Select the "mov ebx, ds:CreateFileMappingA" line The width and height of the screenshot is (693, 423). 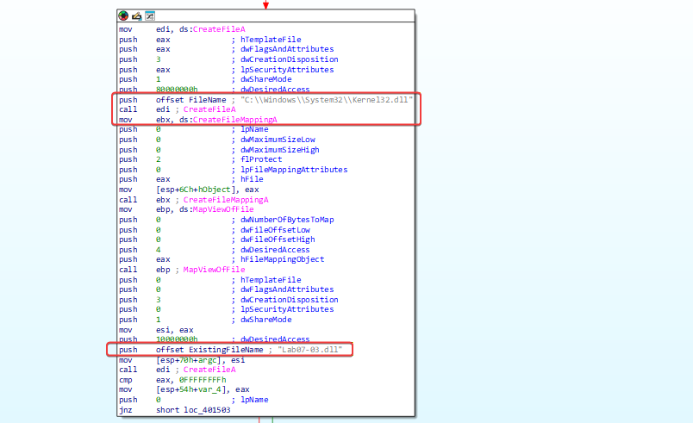(x=197, y=120)
